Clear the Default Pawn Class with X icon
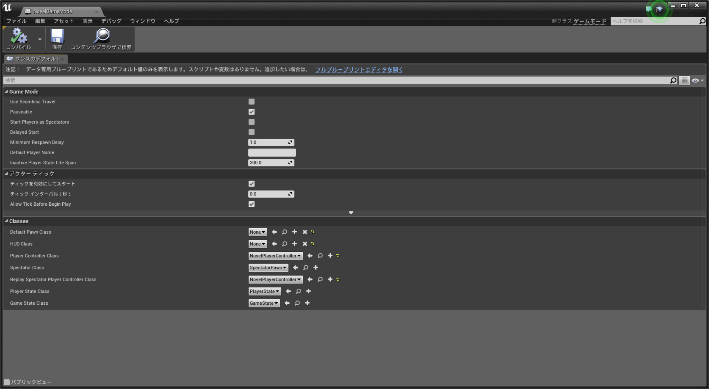Viewport: 709px width, 389px height. click(305, 232)
